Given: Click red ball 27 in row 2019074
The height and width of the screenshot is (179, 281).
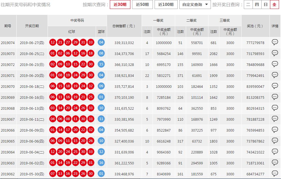Looking at the screenshot, I should pyautogui.click(x=68, y=42).
